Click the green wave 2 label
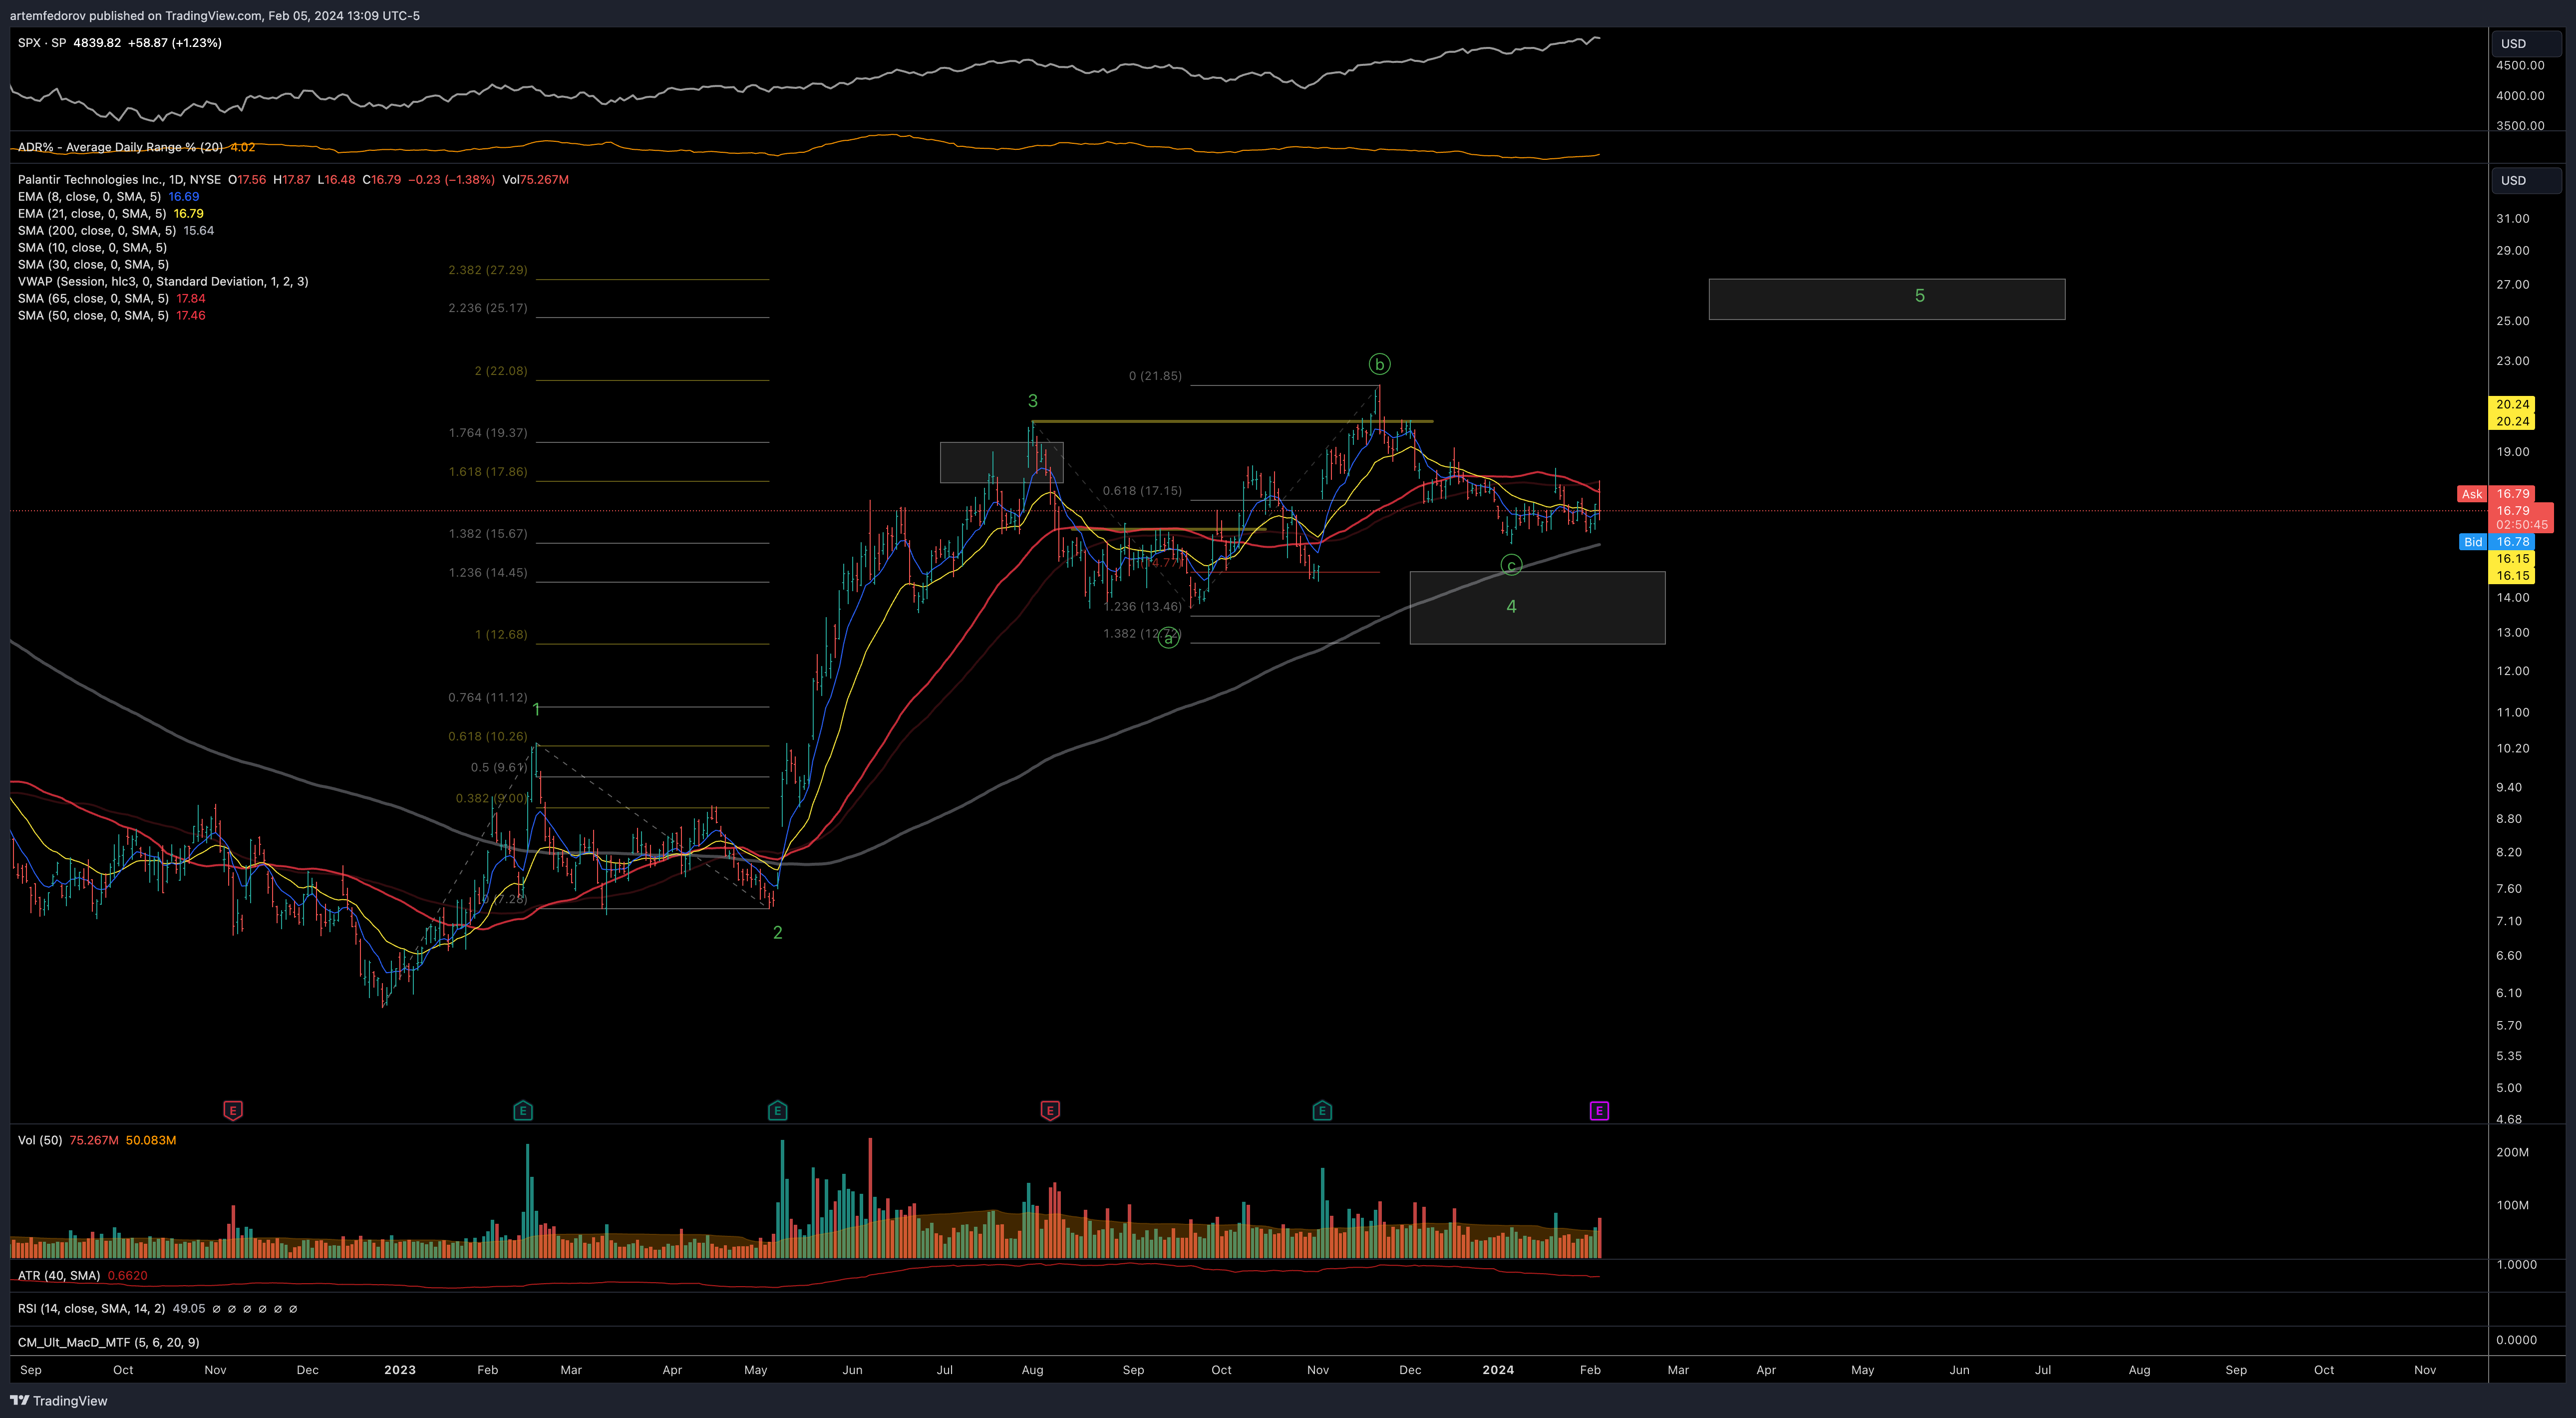This screenshot has height=1418, width=2576. pyautogui.click(x=778, y=933)
